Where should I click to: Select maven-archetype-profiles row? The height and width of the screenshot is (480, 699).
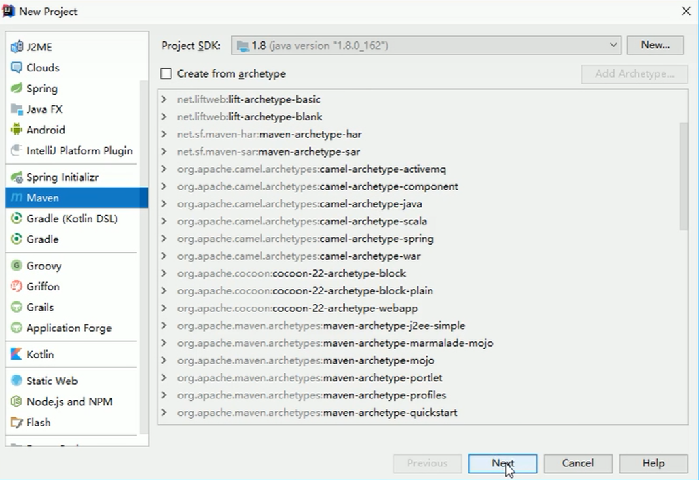point(423,395)
